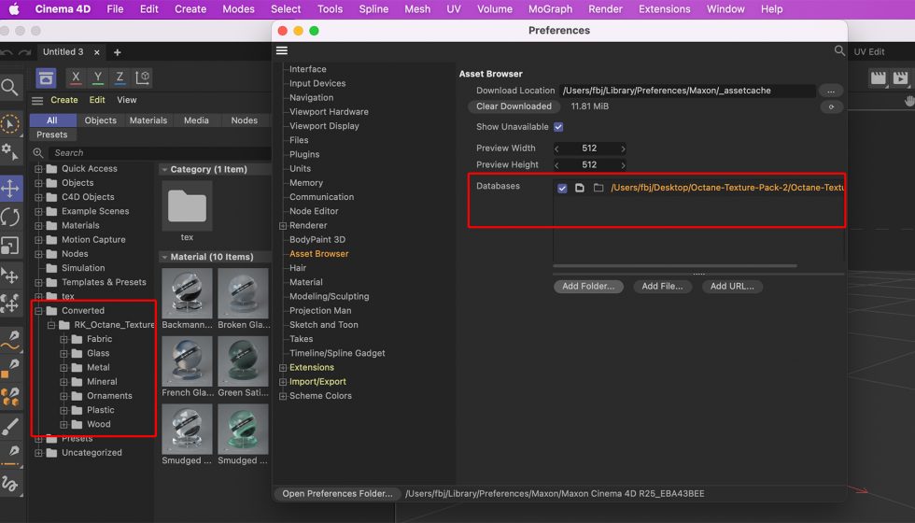The image size is (915, 523).
Task: Toggle the database enabled checkbox
Action: [562, 188]
